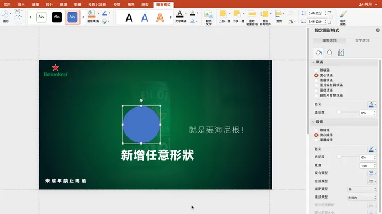The image size is (382, 214).
Task: Open the 下移一層 dropdown arrow
Action: tap(243, 14)
